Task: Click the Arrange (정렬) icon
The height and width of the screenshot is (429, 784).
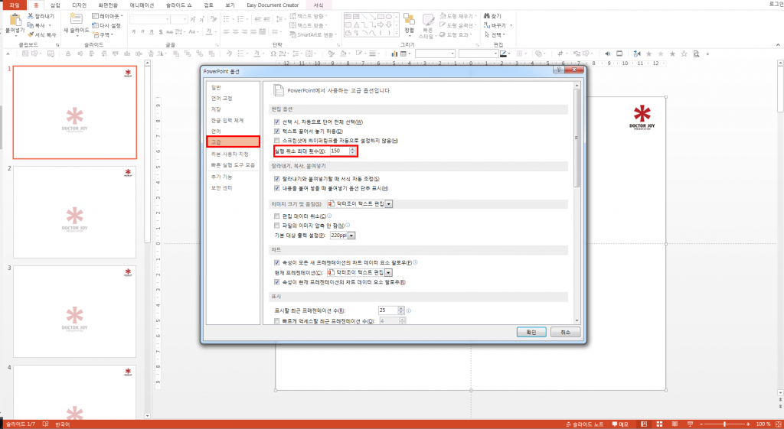Action: tap(409, 20)
